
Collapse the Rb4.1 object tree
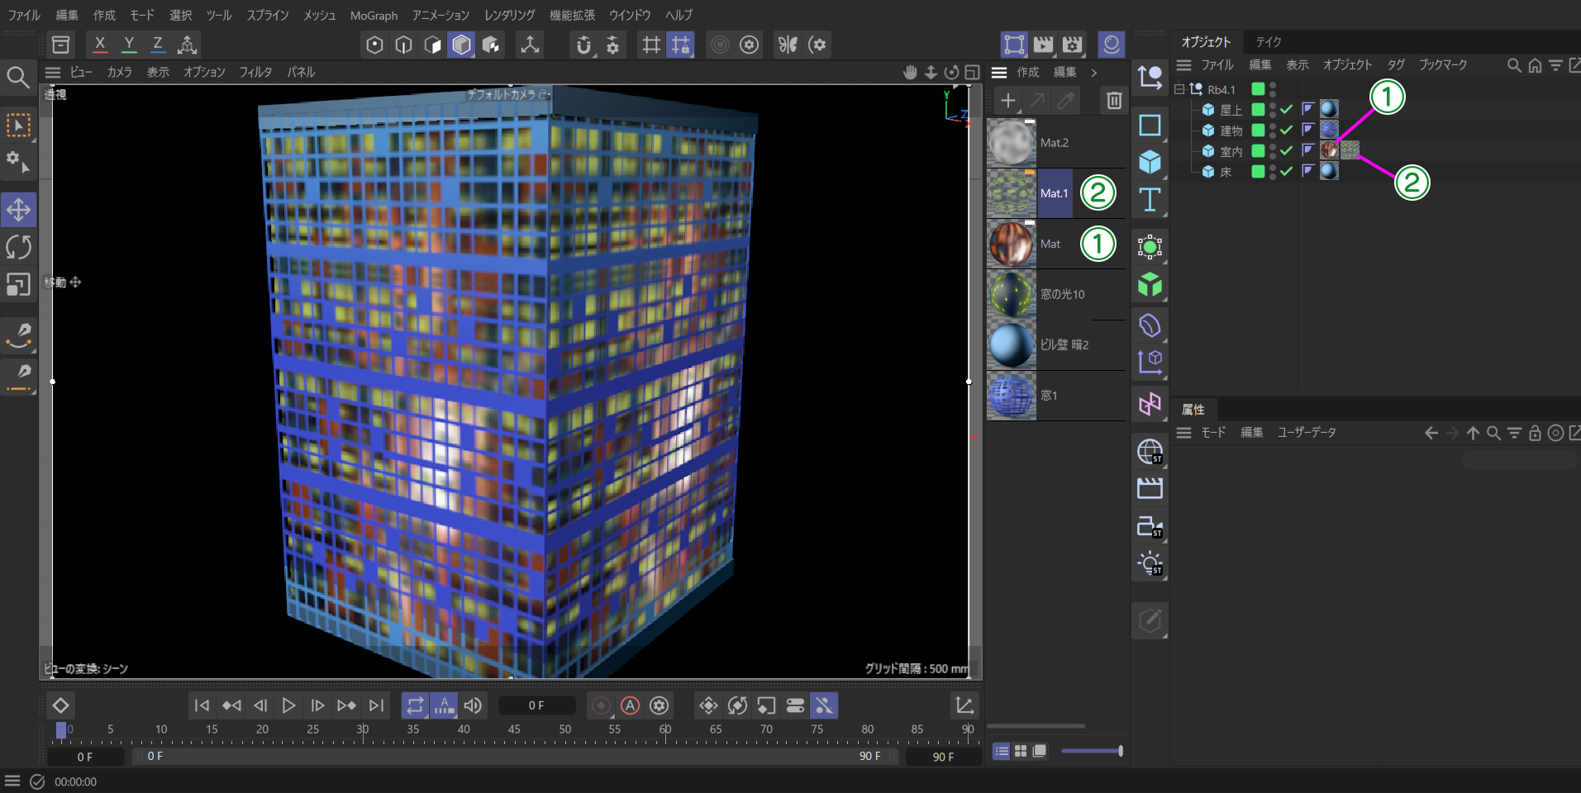tap(1179, 89)
